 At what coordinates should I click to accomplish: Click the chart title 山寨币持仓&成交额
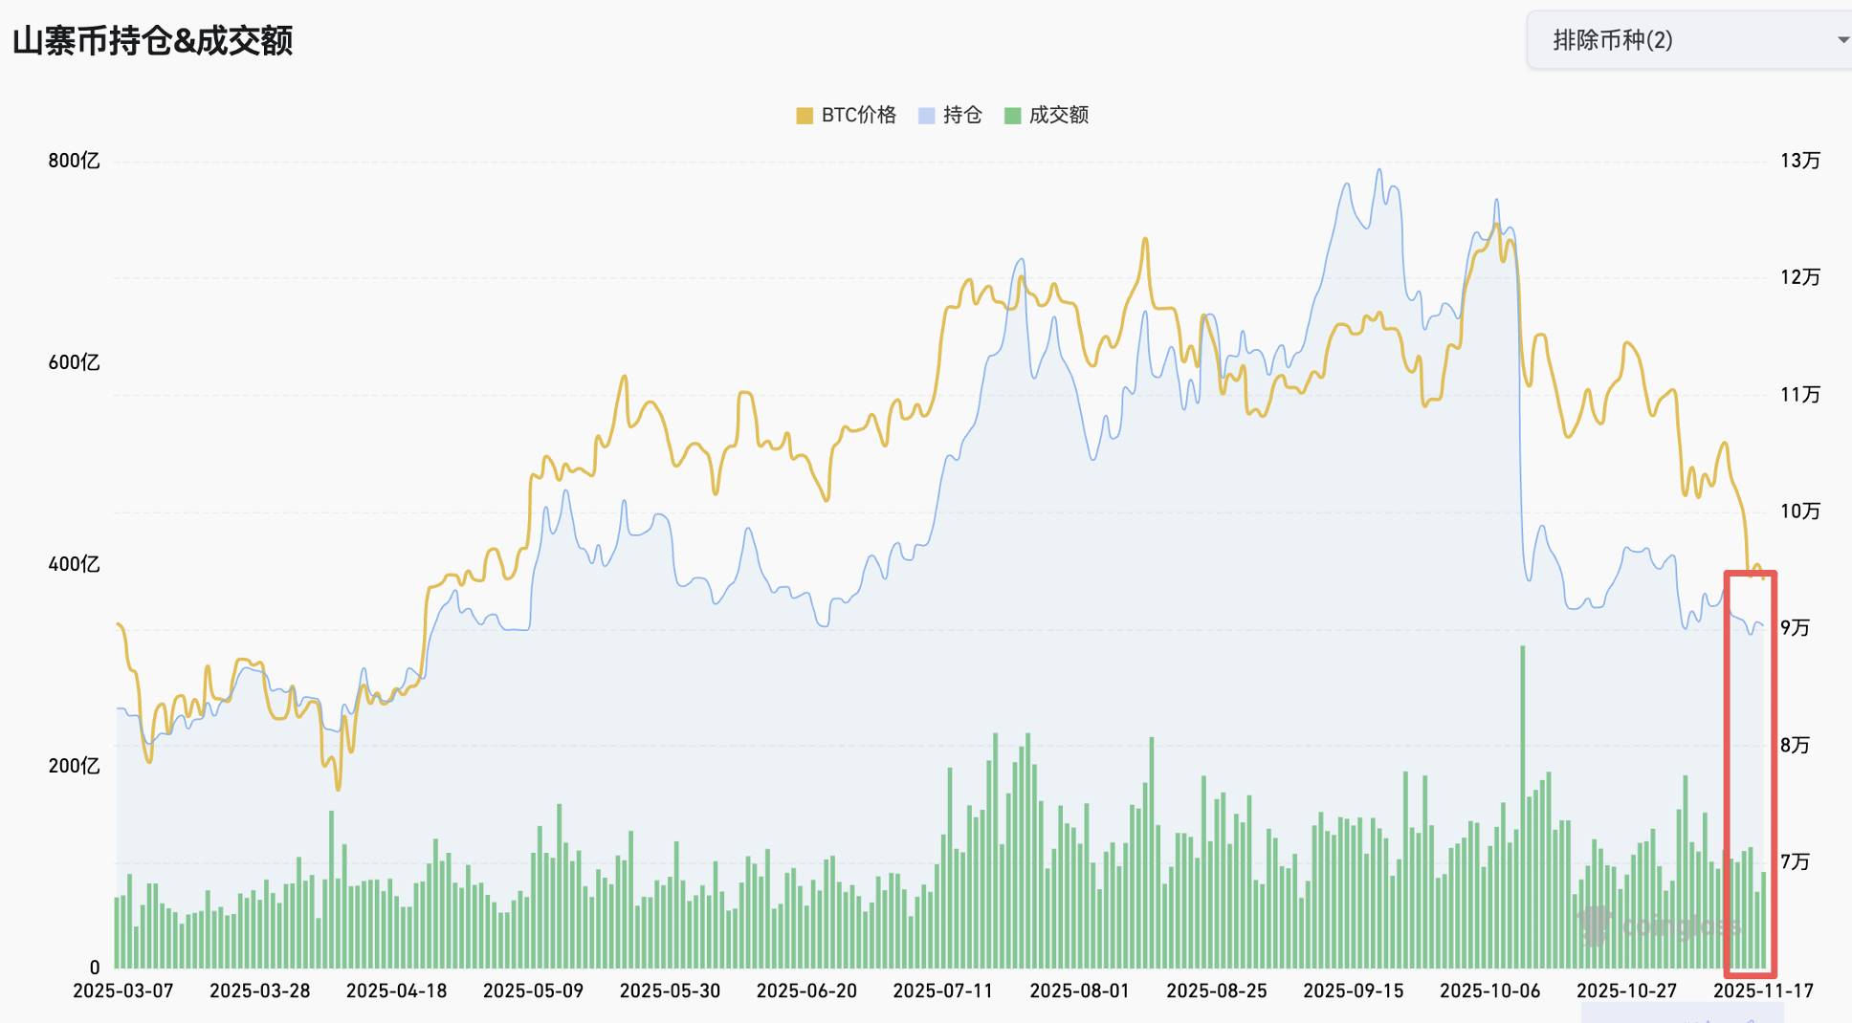[x=158, y=43]
